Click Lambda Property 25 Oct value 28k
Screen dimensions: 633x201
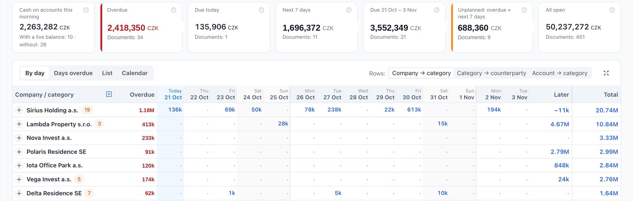283,123
